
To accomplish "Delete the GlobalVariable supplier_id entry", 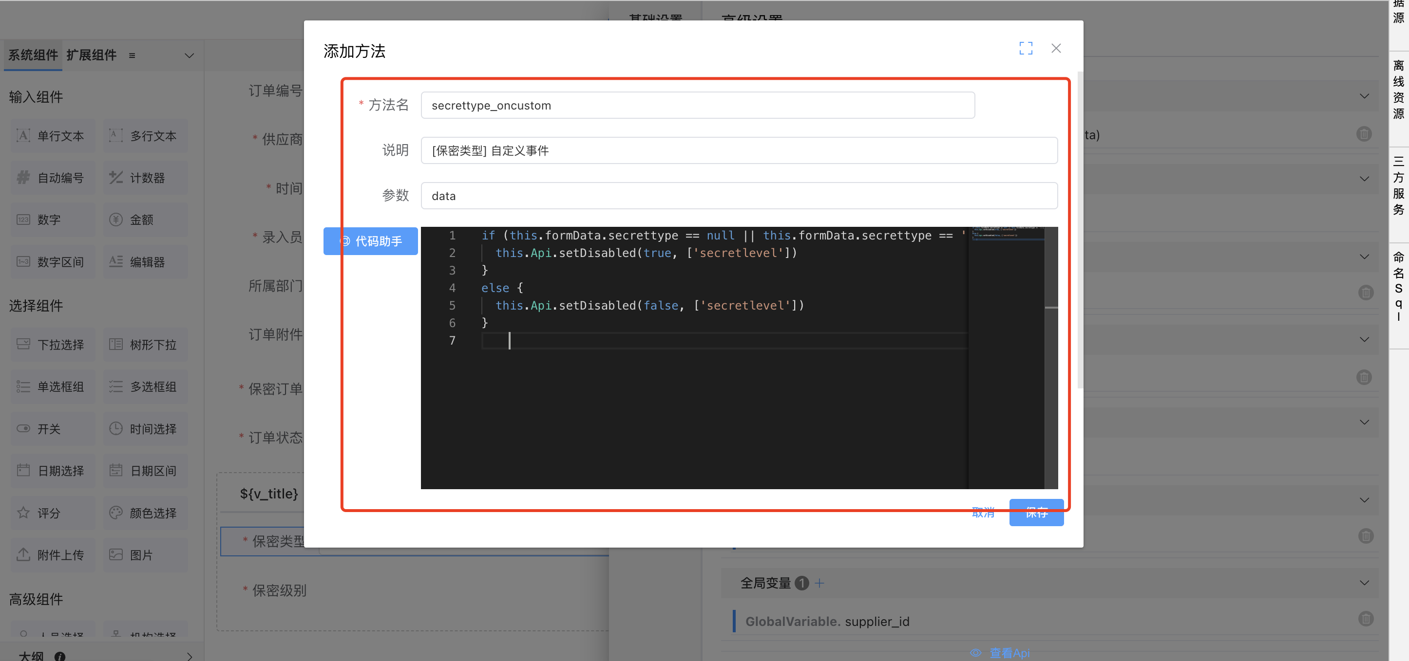I will 1365,618.
